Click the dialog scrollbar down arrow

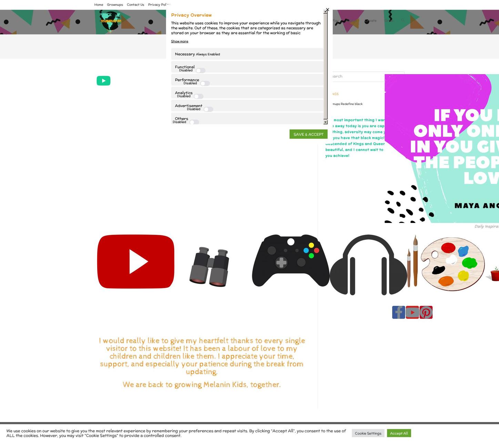tap(325, 122)
